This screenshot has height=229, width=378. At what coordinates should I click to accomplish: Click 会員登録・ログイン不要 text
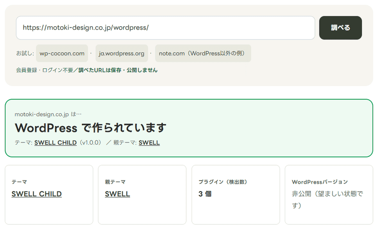[45, 70]
